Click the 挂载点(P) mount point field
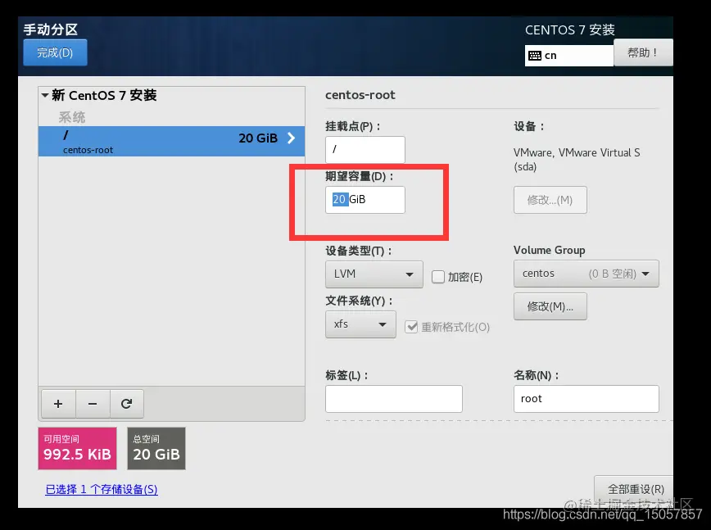This screenshot has height=530, width=711. [x=365, y=149]
